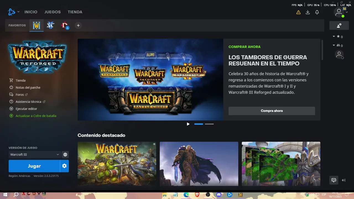Expand the favorite friends group arrow
Viewport: 354px width, 199px height.
(334, 36)
